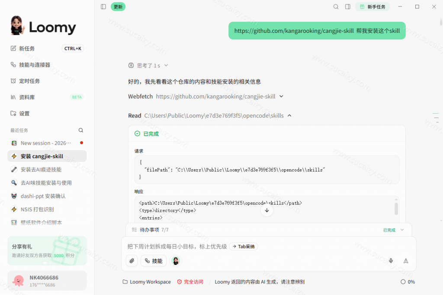Viewport: 443px width, 295px height.
Task: Open 技能与连接器 in sidebar
Action: pyautogui.click(x=47, y=65)
